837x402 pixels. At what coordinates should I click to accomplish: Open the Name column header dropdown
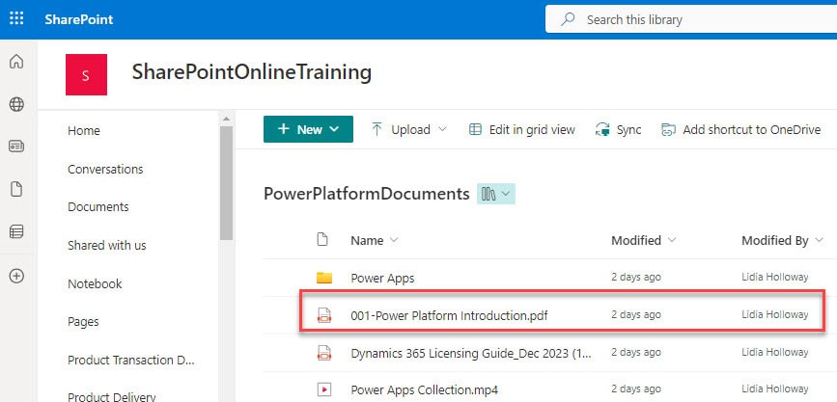tap(375, 240)
